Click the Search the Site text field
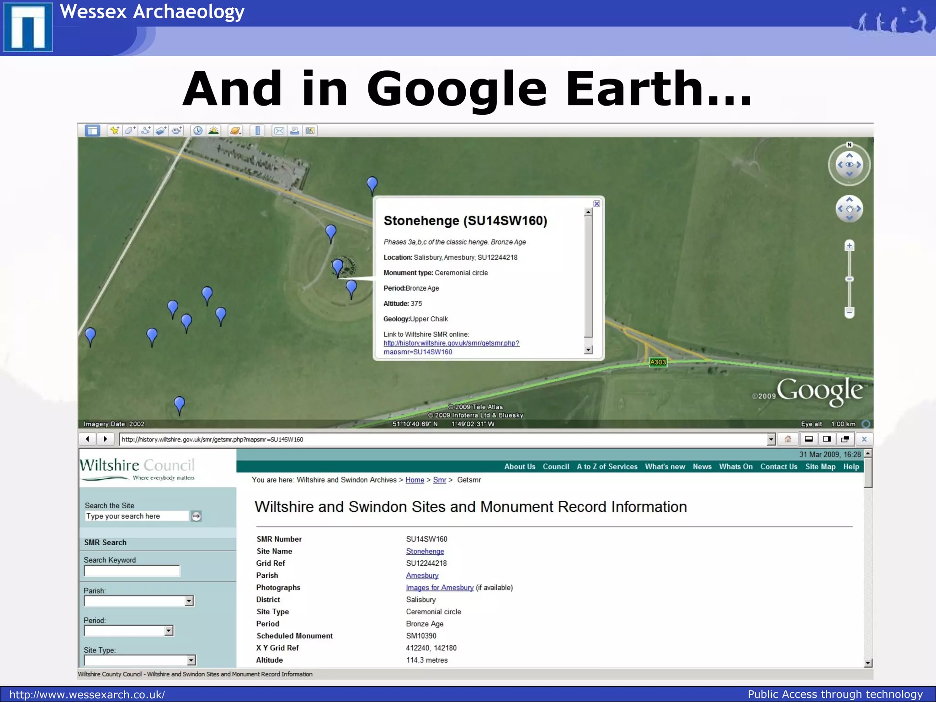Image resolution: width=936 pixels, height=702 pixels. (x=137, y=516)
